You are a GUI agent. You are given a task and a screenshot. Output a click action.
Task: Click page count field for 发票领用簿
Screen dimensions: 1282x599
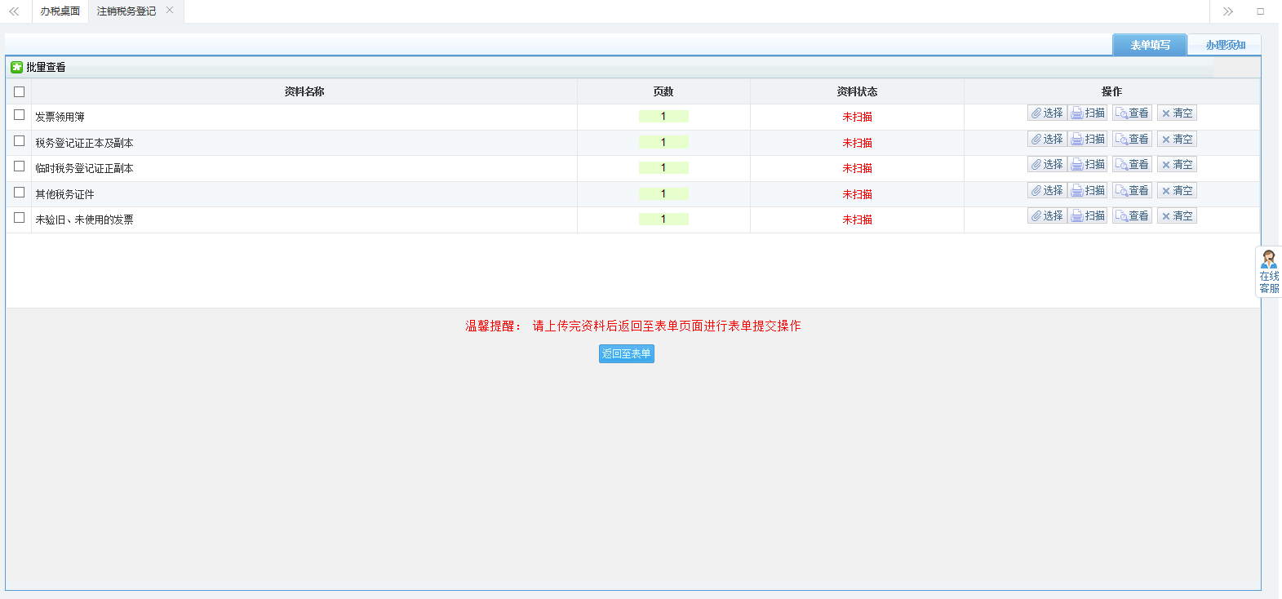663,117
